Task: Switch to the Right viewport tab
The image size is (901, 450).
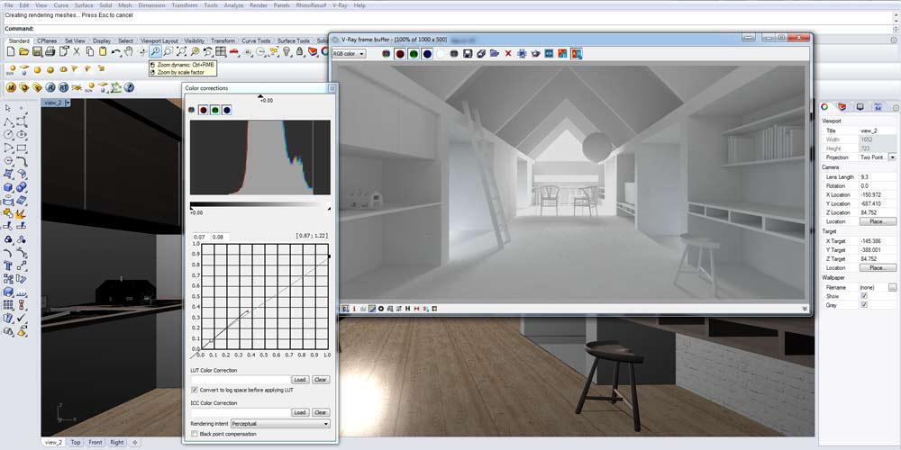Action: [x=116, y=443]
